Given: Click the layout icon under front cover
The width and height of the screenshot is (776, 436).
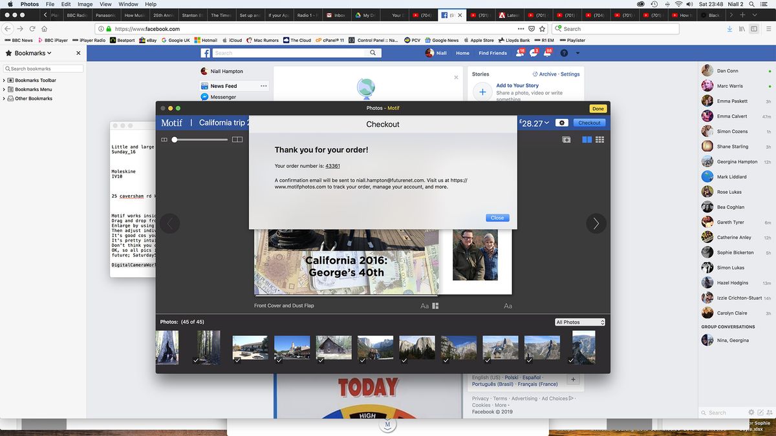Looking at the screenshot, I should 435,306.
